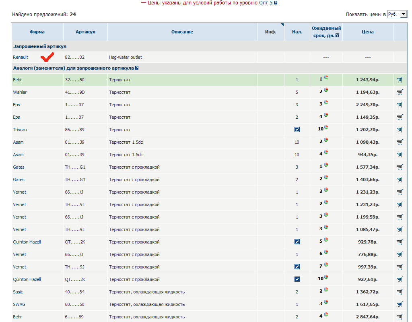Add the Triscan thermostat to cart
The height and width of the screenshot is (322, 412).
(x=400, y=130)
